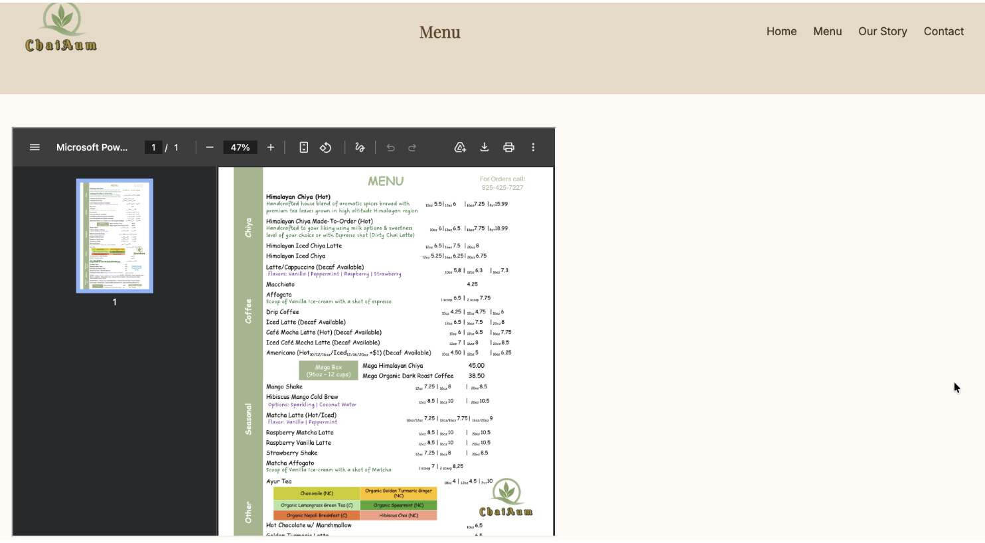Click the Mega Himalayan Chiya line
985x543 pixels.
coord(393,366)
